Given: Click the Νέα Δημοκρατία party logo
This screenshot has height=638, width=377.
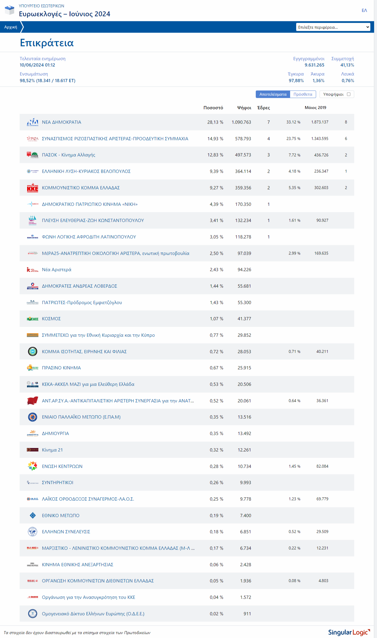Looking at the screenshot, I should pyautogui.click(x=33, y=122).
